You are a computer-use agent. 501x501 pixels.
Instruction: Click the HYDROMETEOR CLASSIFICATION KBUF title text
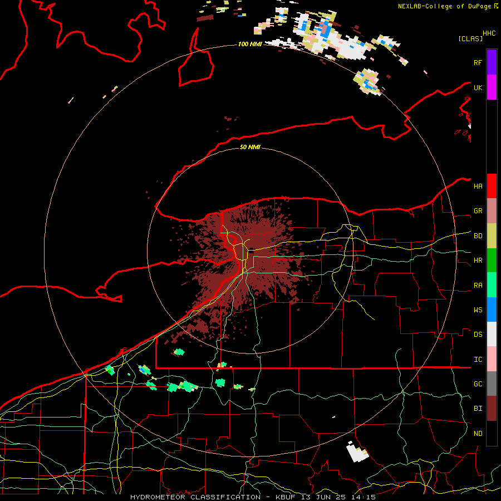(253, 497)
